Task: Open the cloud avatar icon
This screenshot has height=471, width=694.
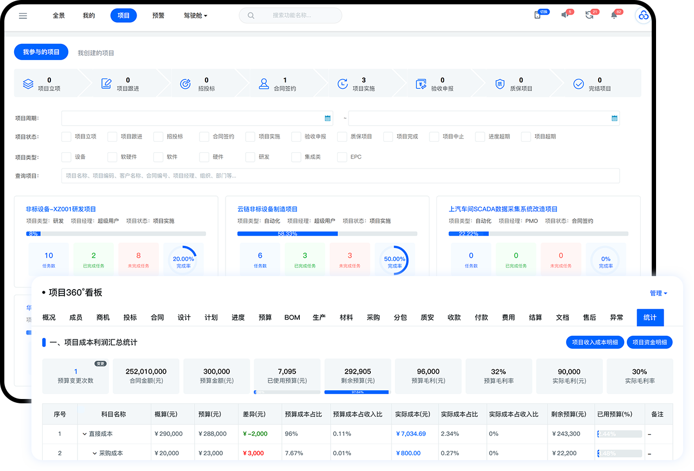Action: (643, 16)
